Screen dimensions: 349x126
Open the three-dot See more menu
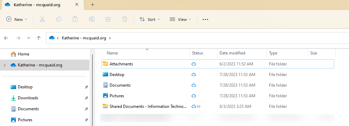[x=205, y=20]
